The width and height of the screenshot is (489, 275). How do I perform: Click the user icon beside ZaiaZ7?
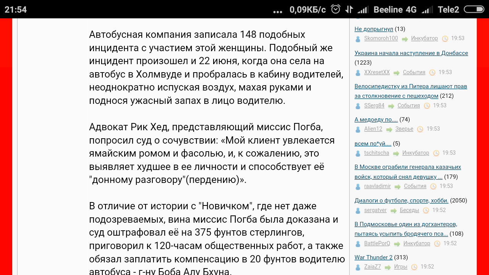(x=358, y=267)
